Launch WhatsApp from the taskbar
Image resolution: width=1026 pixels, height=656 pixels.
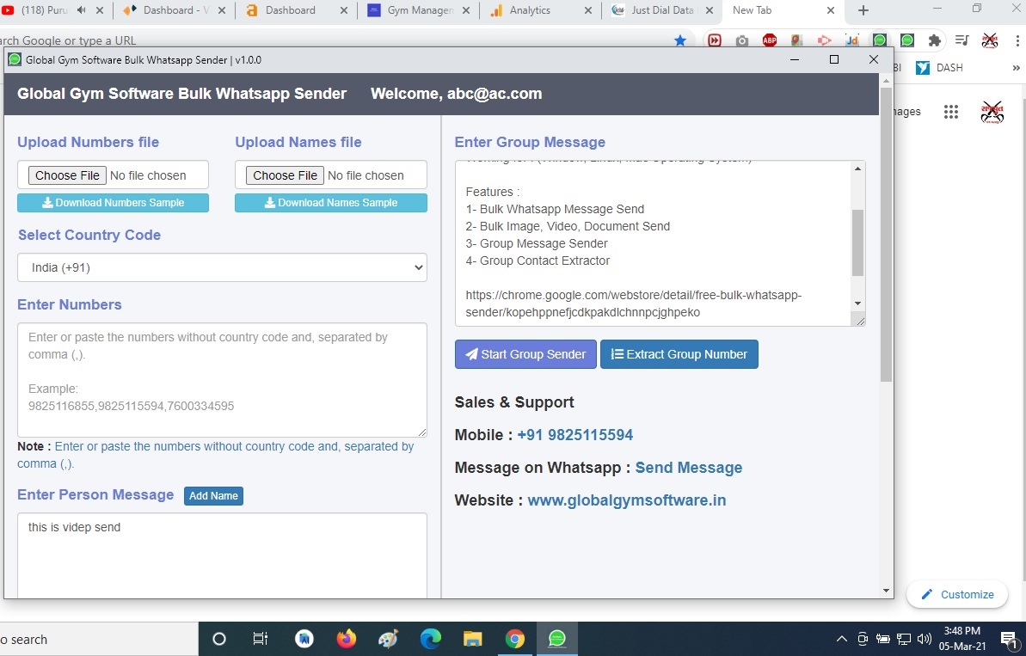(x=557, y=639)
